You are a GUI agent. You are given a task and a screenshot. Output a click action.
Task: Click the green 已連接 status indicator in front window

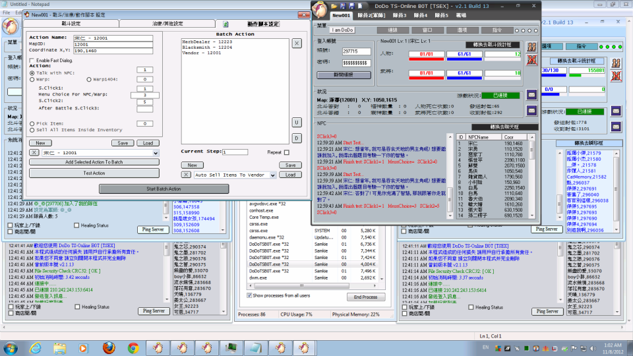tap(500, 95)
